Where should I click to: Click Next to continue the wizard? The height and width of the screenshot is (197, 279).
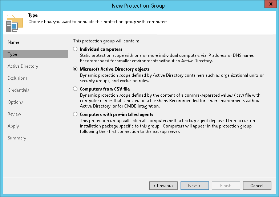coord(194,186)
